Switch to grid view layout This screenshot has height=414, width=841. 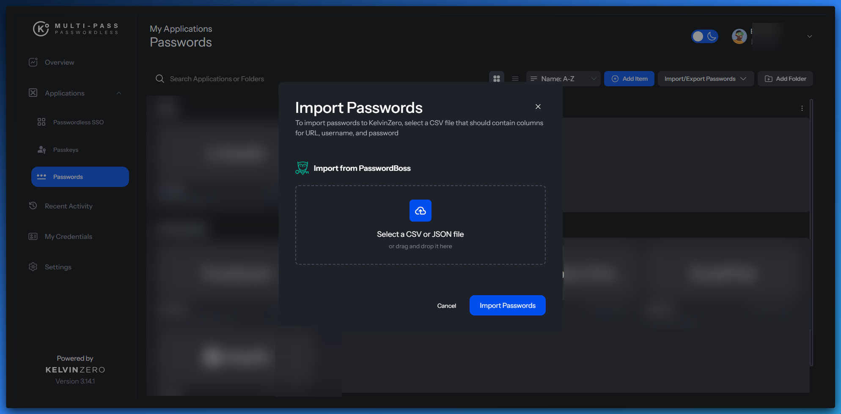pyautogui.click(x=497, y=79)
